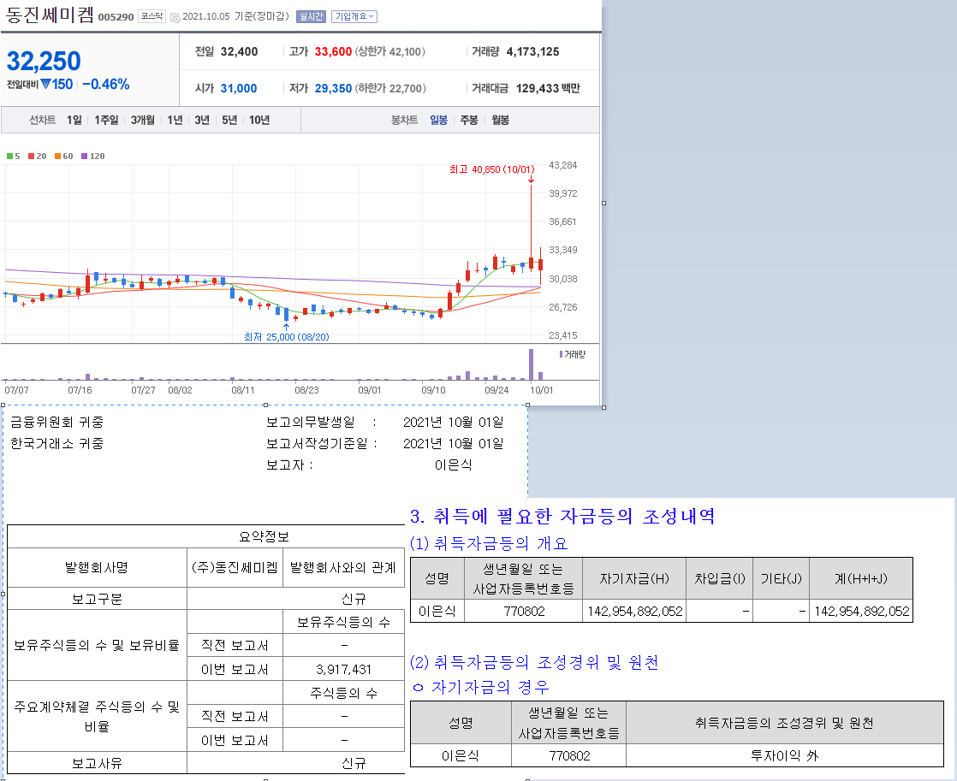Click the purple 거래량 volume legend icon

pos(562,353)
